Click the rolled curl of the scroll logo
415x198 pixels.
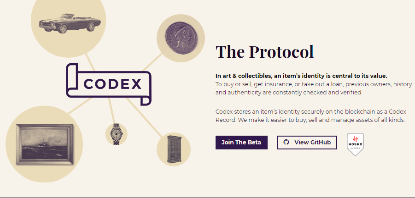tap(145, 100)
